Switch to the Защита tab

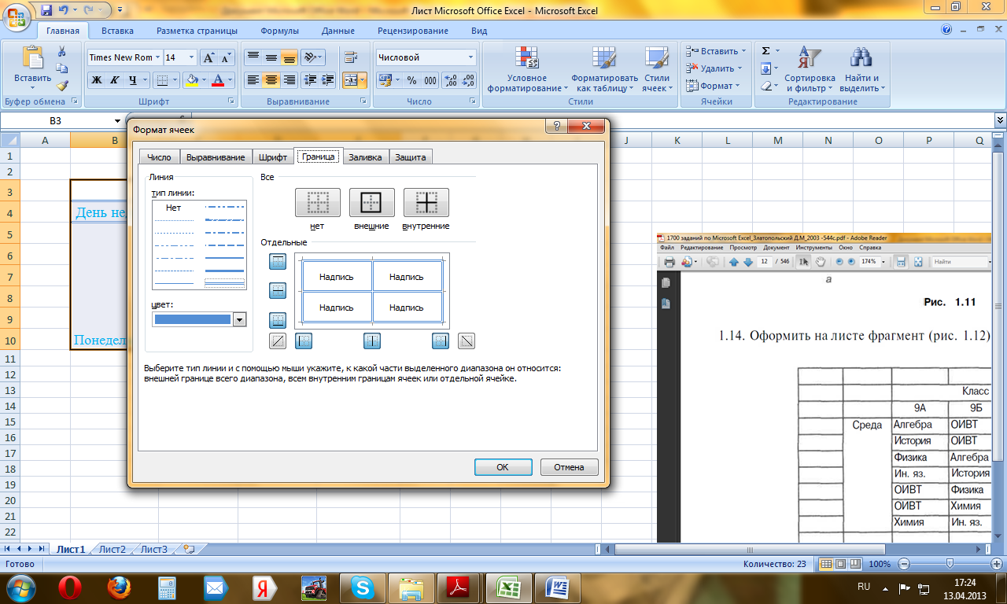coord(411,157)
